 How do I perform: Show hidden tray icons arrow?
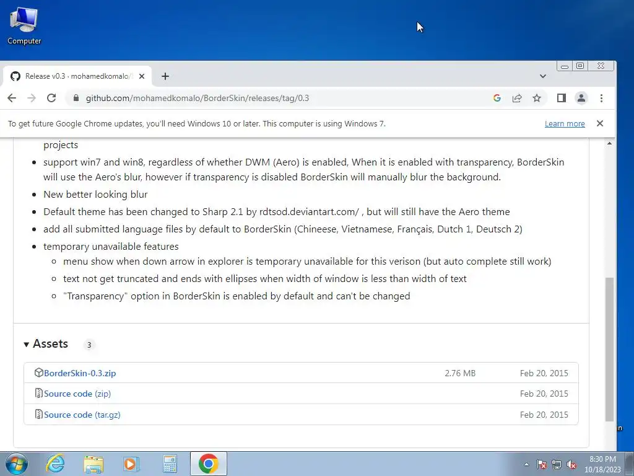click(526, 464)
